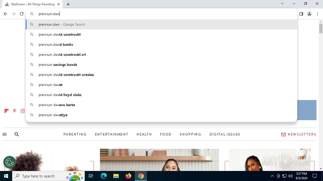Open the Health section
The image size is (323, 181).
pyautogui.click(x=144, y=134)
